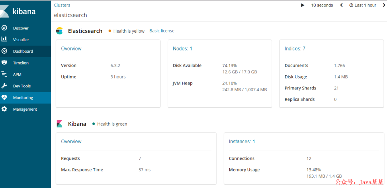Select Timelion menu label
Screen dimensions: 387x188
point(21,63)
